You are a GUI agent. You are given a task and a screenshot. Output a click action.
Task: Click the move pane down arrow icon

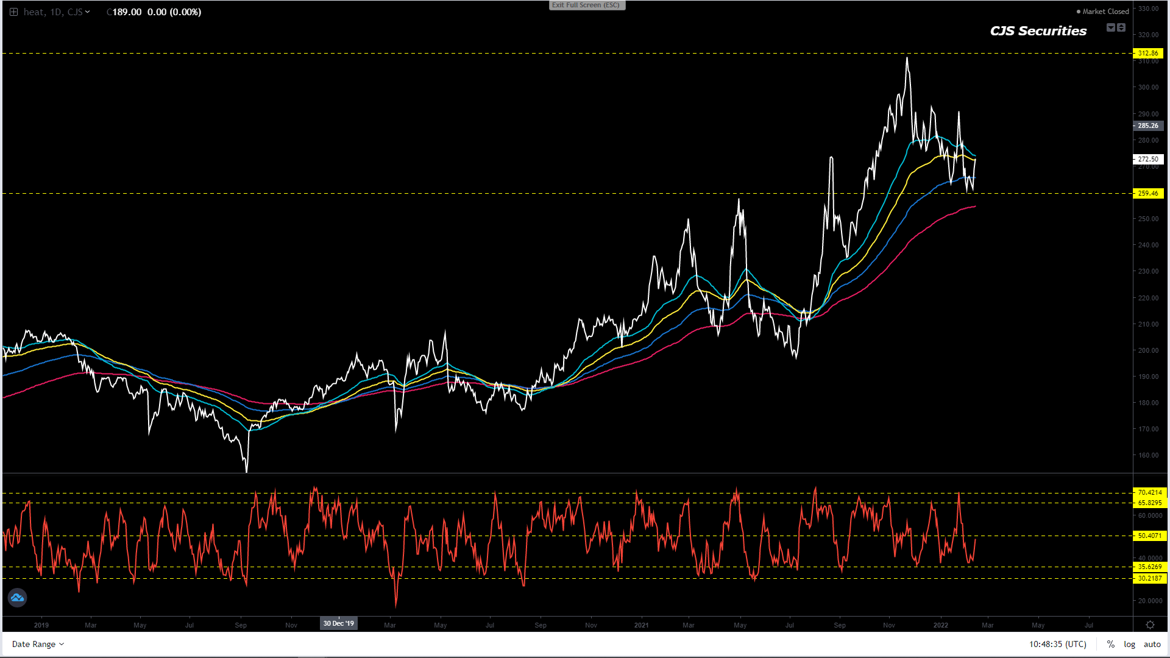[x=1111, y=27]
